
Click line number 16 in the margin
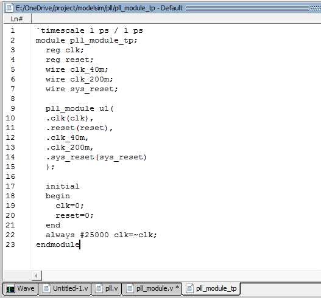(x=10, y=176)
